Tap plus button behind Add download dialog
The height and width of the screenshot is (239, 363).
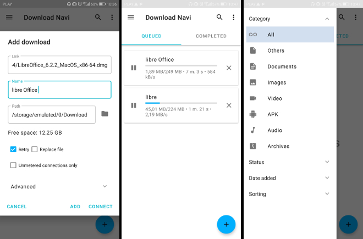[x=105, y=224]
